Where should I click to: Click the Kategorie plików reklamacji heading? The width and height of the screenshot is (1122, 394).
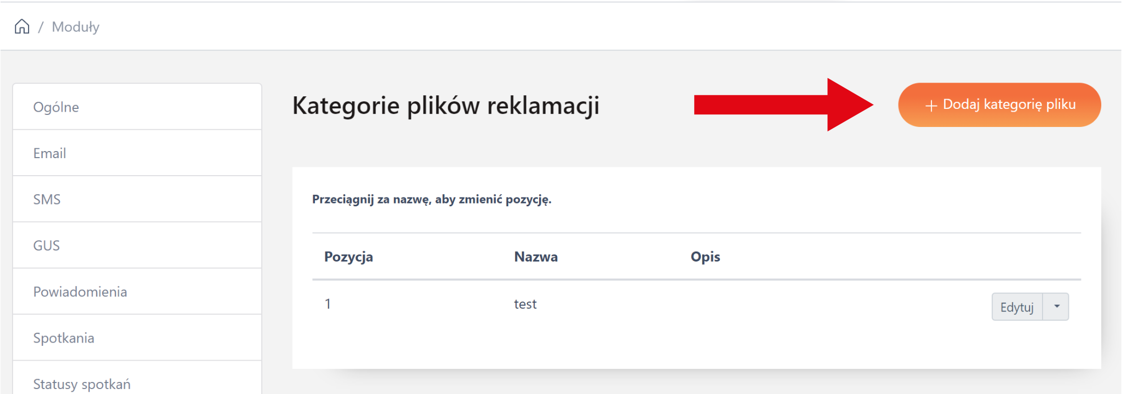[x=445, y=105]
